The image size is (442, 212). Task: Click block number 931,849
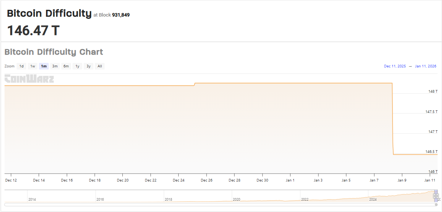pyautogui.click(x=121, y=15)
